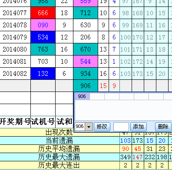Image resolution: width=172 pixels, height=170 pixels.
Task: Click the 试和 column header
Action: pos(64,122)
